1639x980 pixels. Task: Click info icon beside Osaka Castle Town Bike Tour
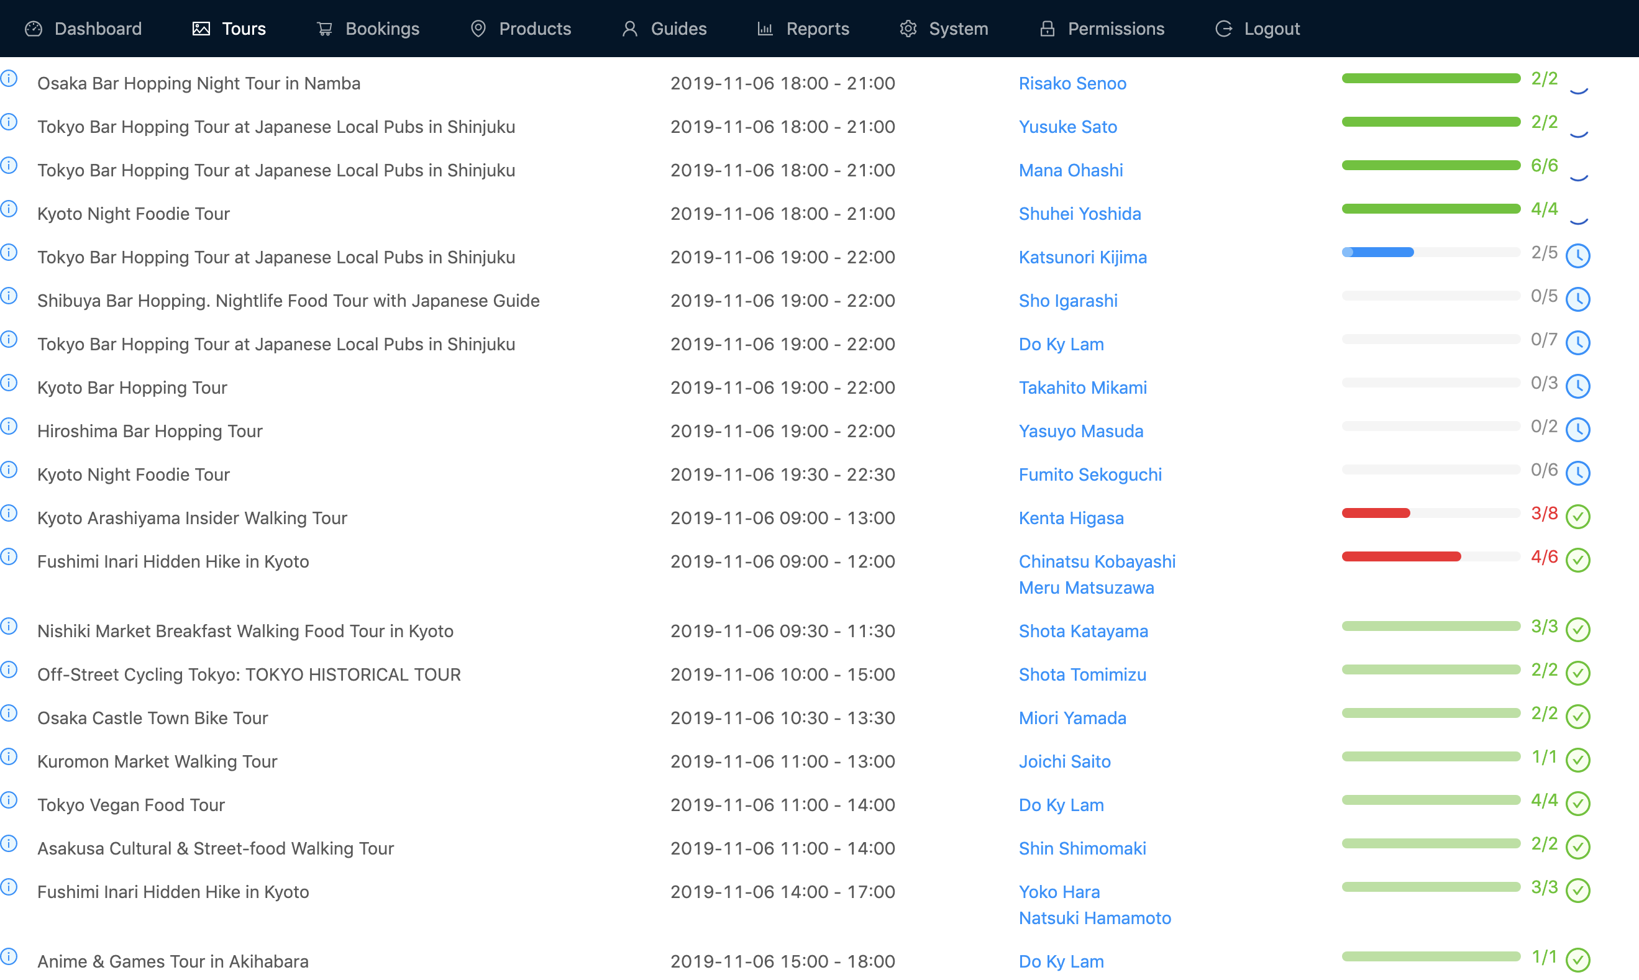[9, 713]
